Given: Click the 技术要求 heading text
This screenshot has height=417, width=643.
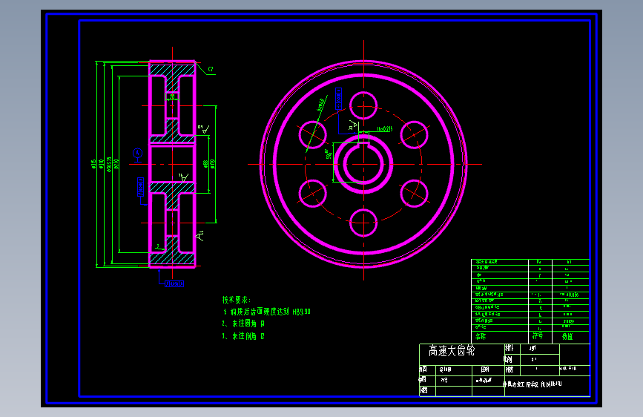Looking at the screenshot, I should (x=236, y=300).
